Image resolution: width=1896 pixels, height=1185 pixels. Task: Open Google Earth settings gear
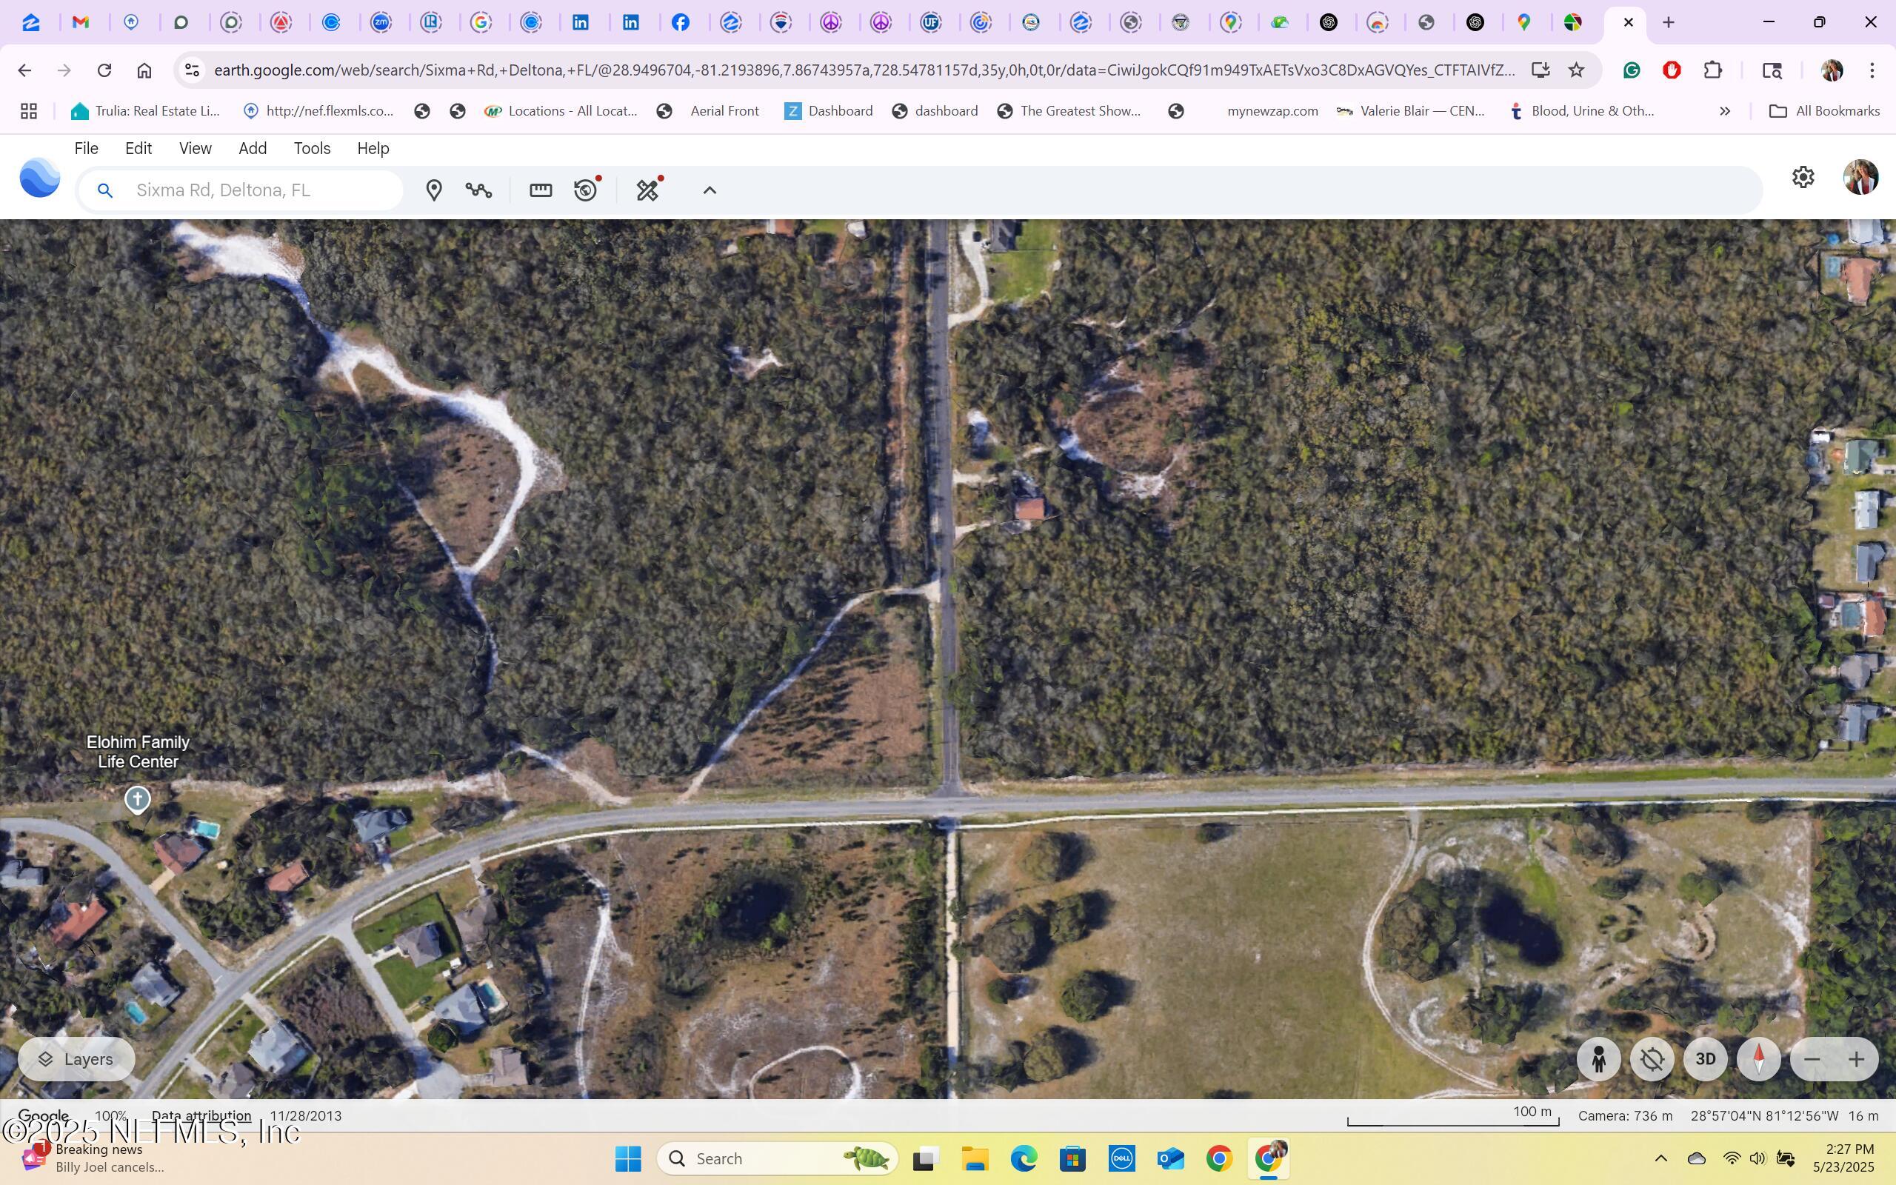(x=1803, y=176)
